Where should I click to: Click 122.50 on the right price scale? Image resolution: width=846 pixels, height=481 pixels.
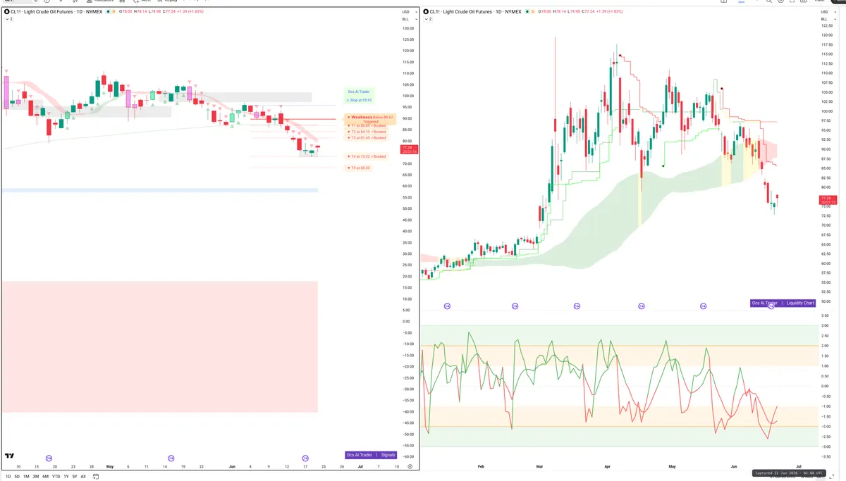(827, 26)
